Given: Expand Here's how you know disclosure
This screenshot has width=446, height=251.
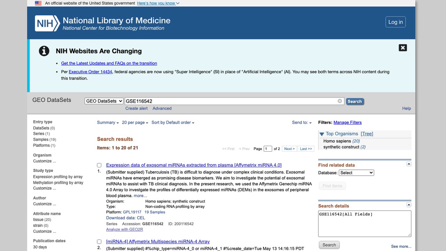Looking at the screenshot, I should pyautogui.click(x=158, y=3).
